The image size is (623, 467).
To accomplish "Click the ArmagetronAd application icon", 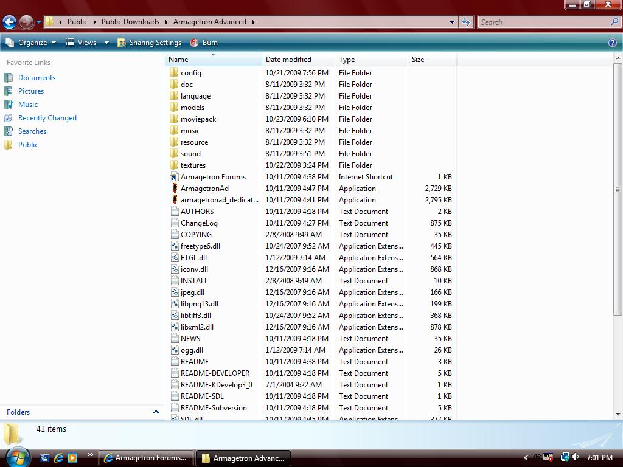I will [x=175, y=189].
